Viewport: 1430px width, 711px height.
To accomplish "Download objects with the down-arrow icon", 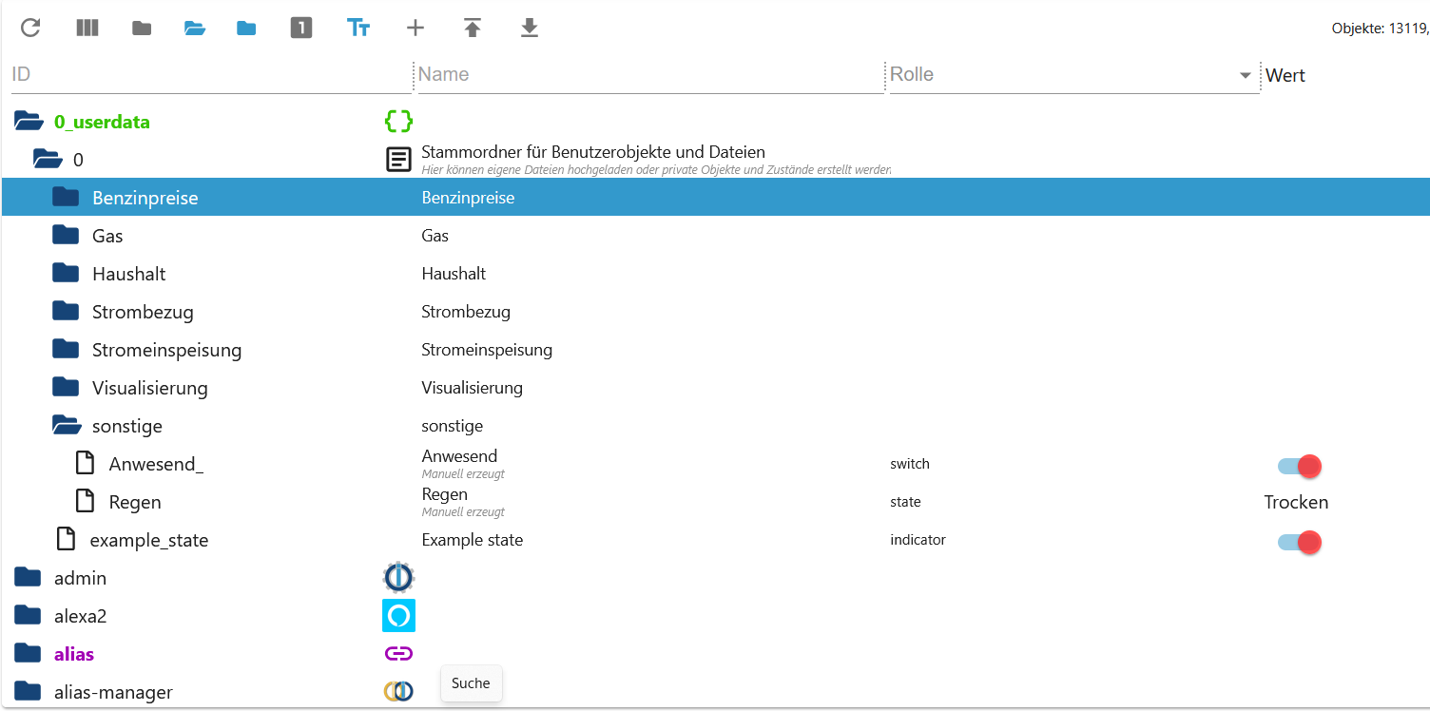I will coord(530,29).
